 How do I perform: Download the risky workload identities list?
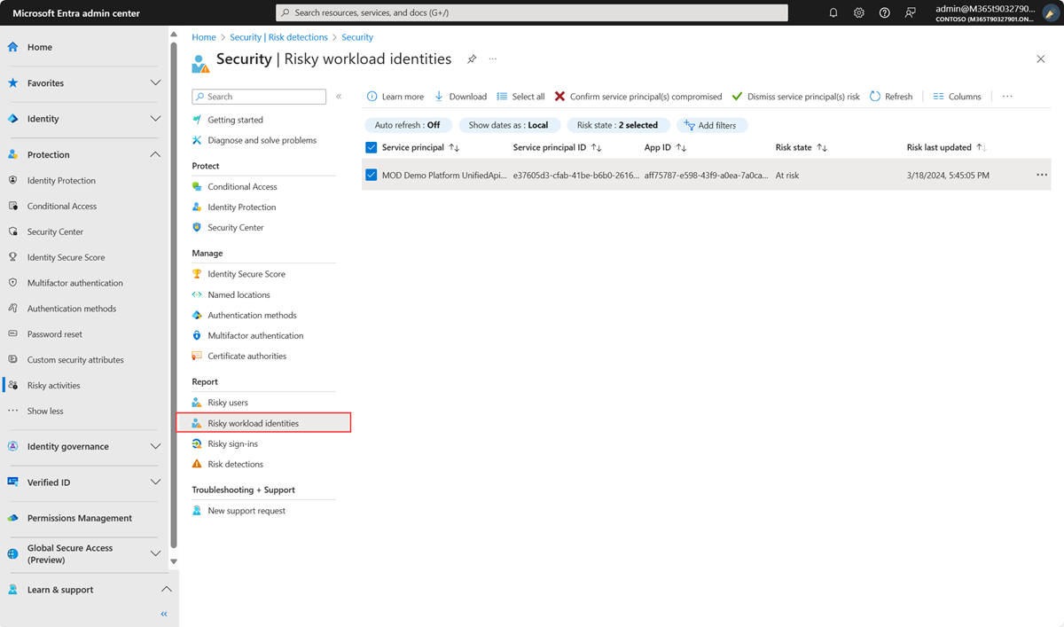click(460, 97)
